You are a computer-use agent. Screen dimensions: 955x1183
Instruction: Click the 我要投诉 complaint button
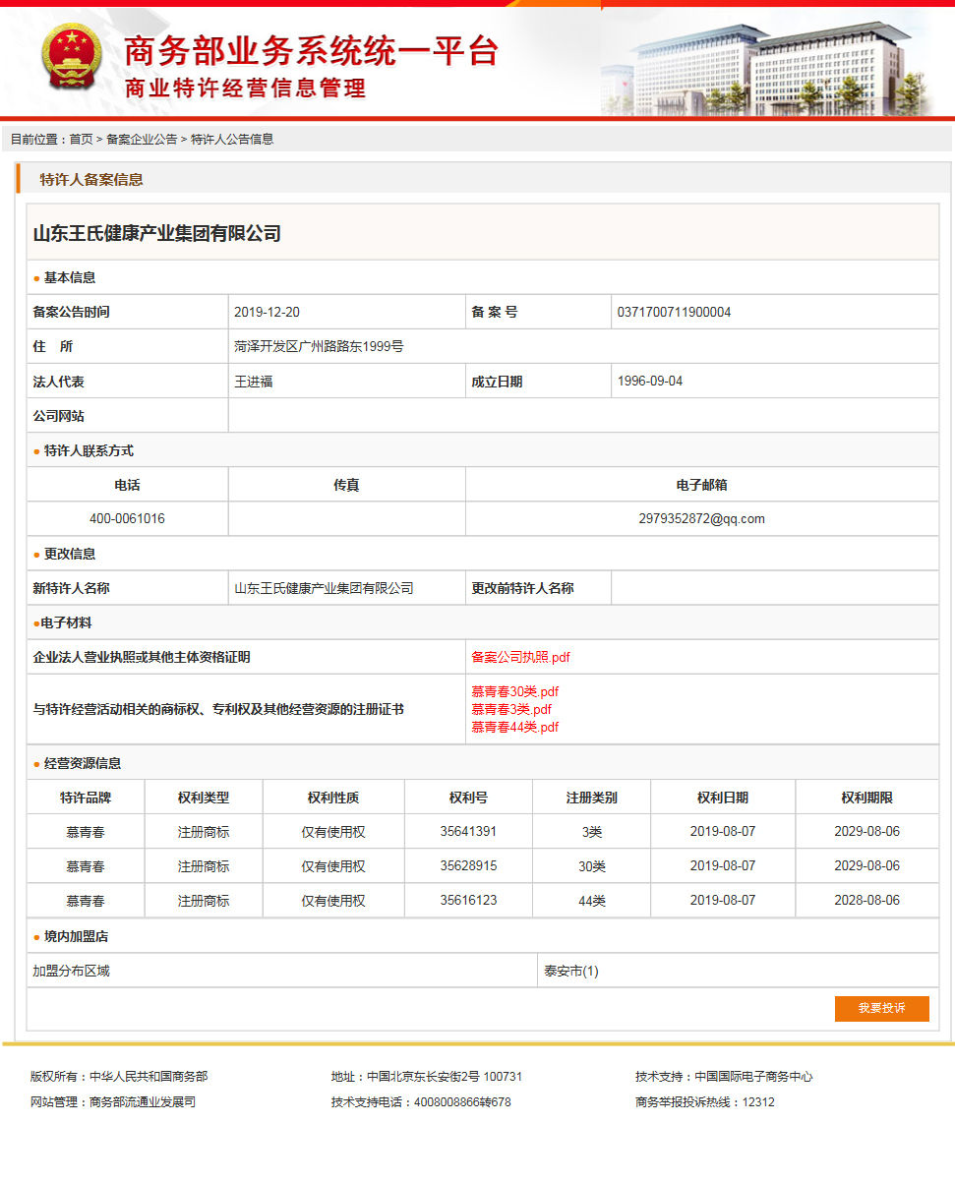coord(881,1009)
